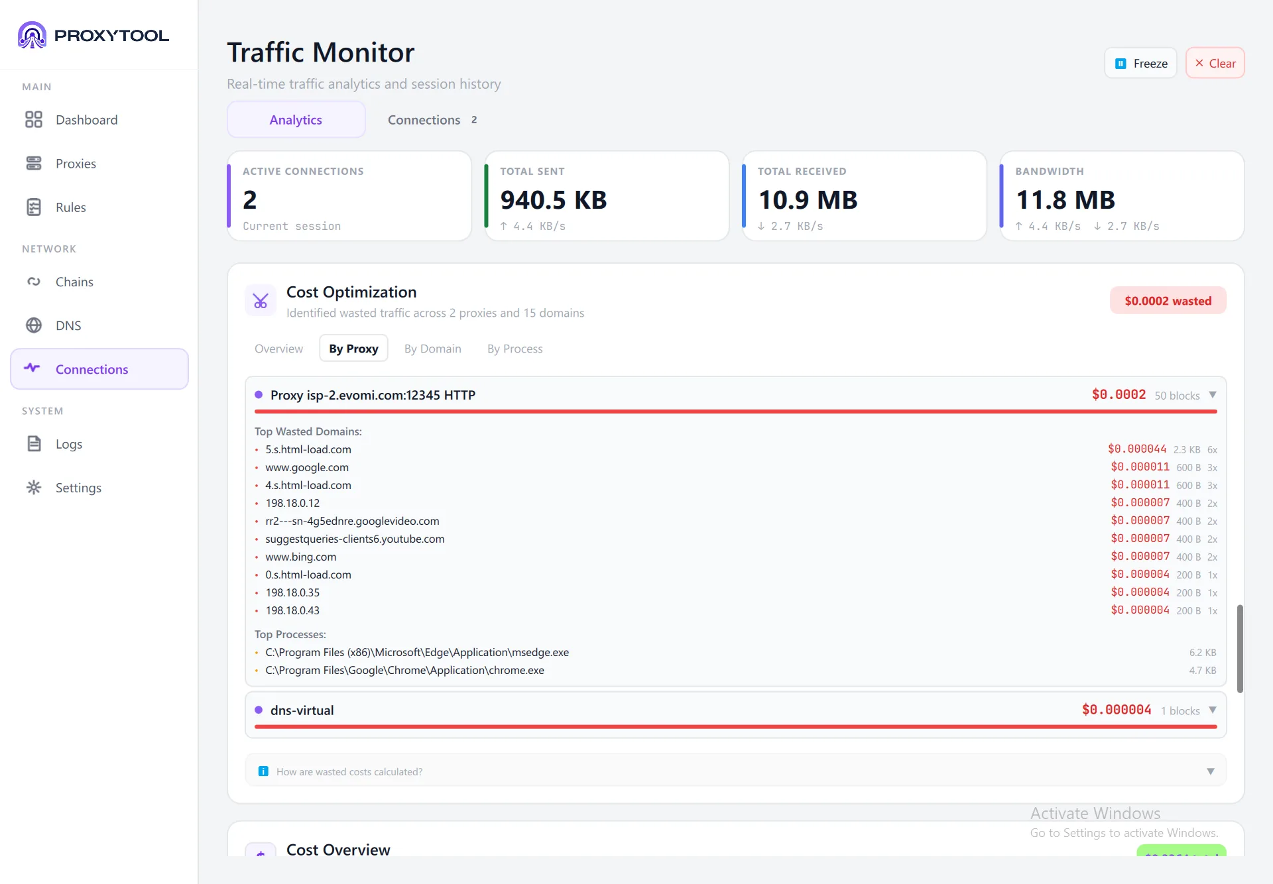Screen dimensions: 1273x884
Task: Click the 6.2 KB process size value
Action: coord(1202,652)
